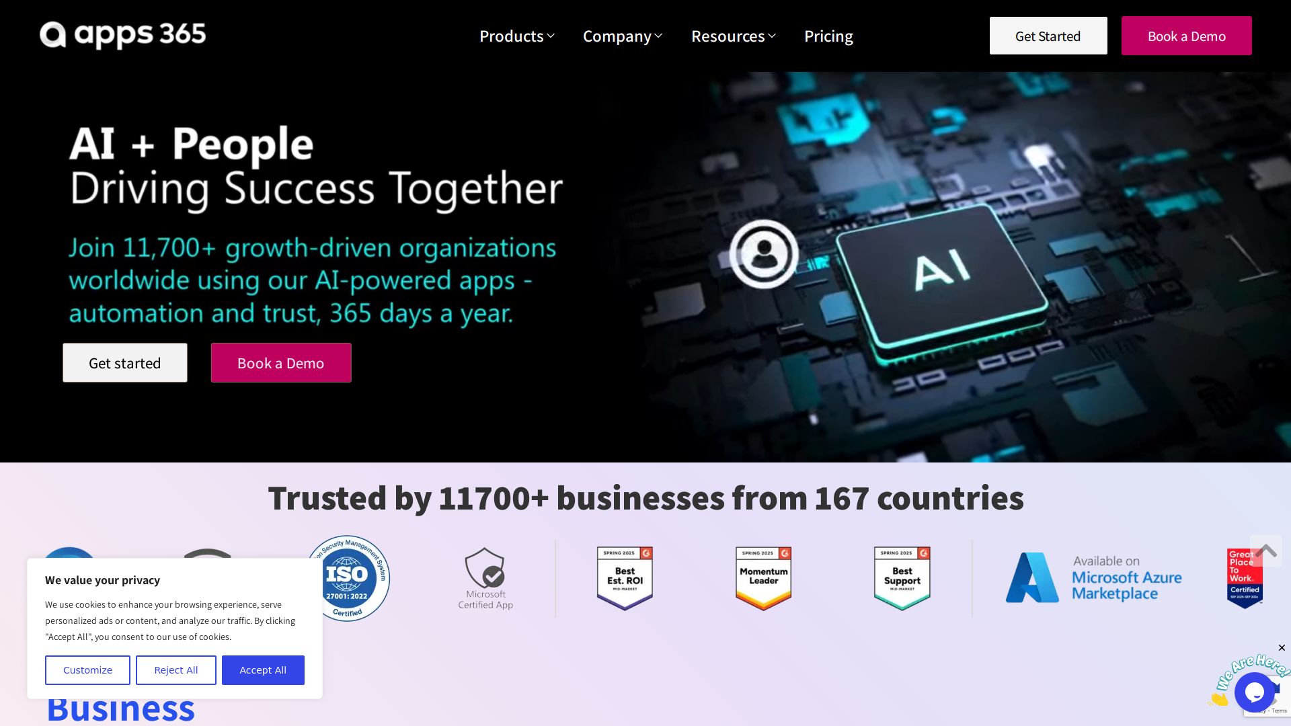Select the ISO 27001:2022 certified badge

pos(347,578)
